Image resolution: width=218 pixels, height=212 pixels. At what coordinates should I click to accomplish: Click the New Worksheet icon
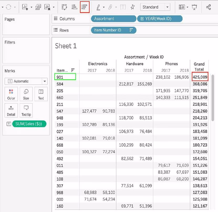pyautogui.click(x=25, y=7)
